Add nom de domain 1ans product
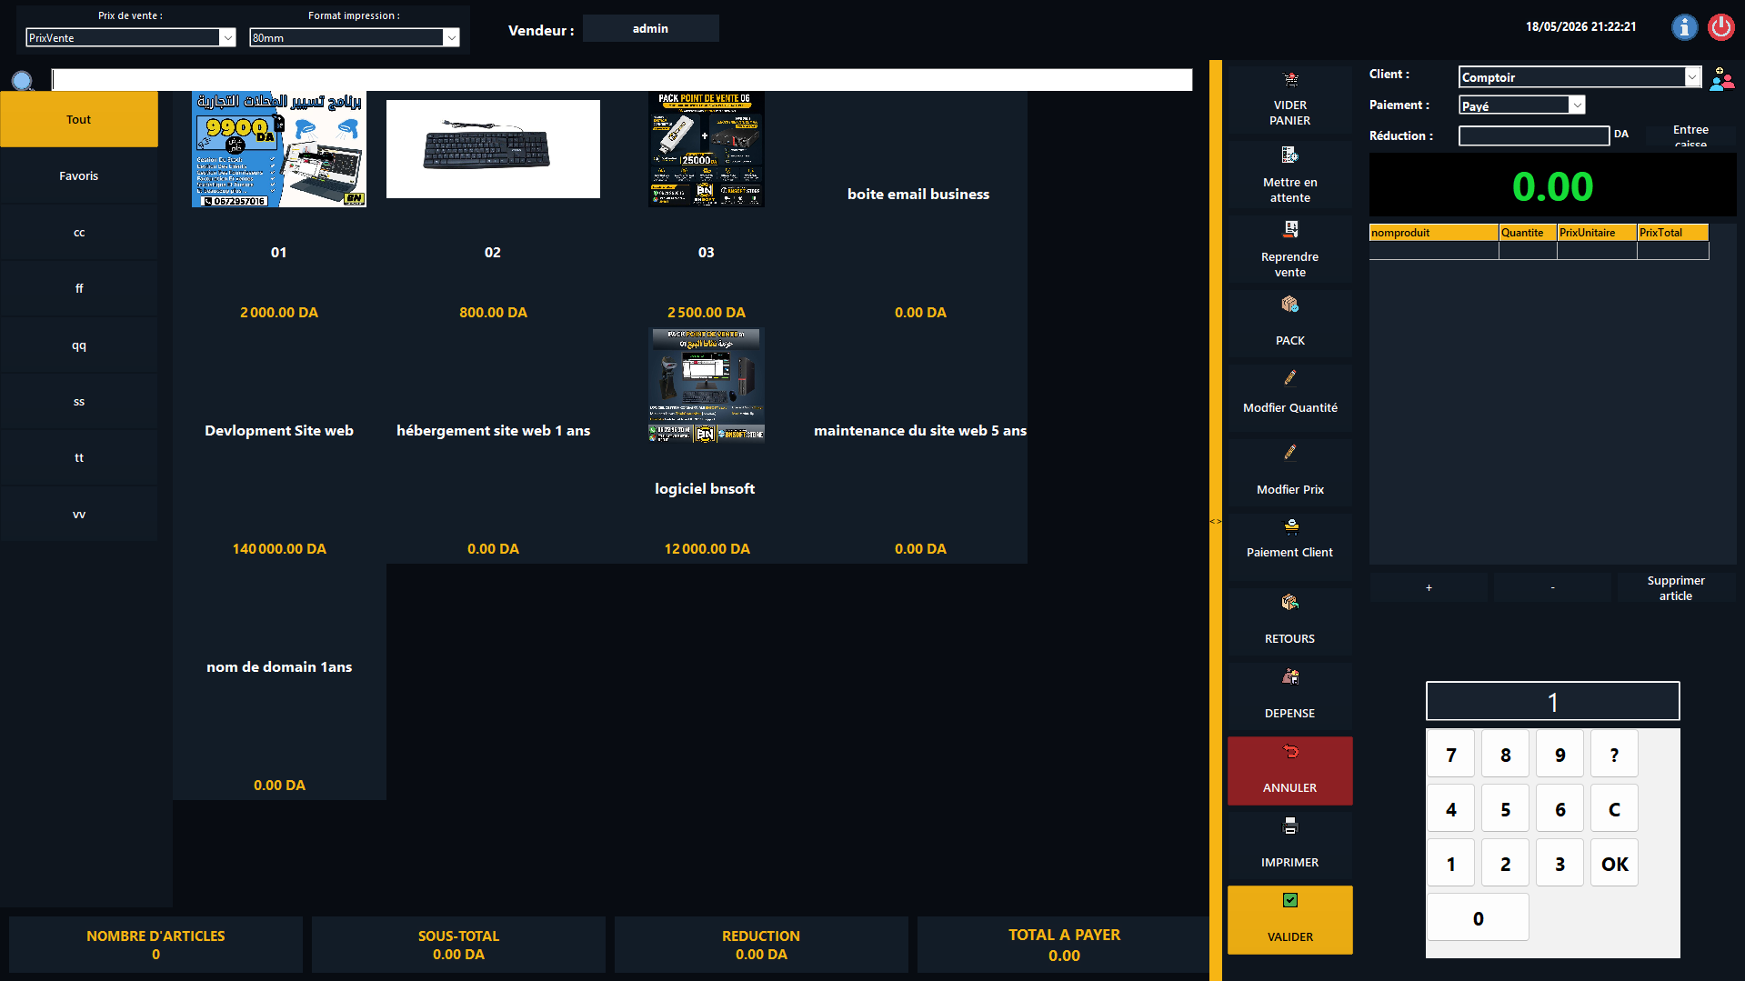The width and height of the screenshot is (1745, 981). coord(279,682)
